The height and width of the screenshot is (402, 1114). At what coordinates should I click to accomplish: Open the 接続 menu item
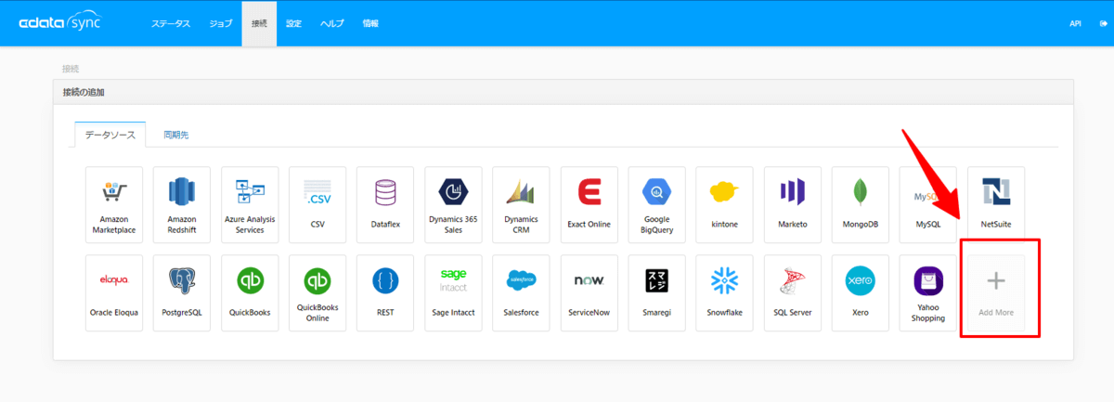click(259, 23)
